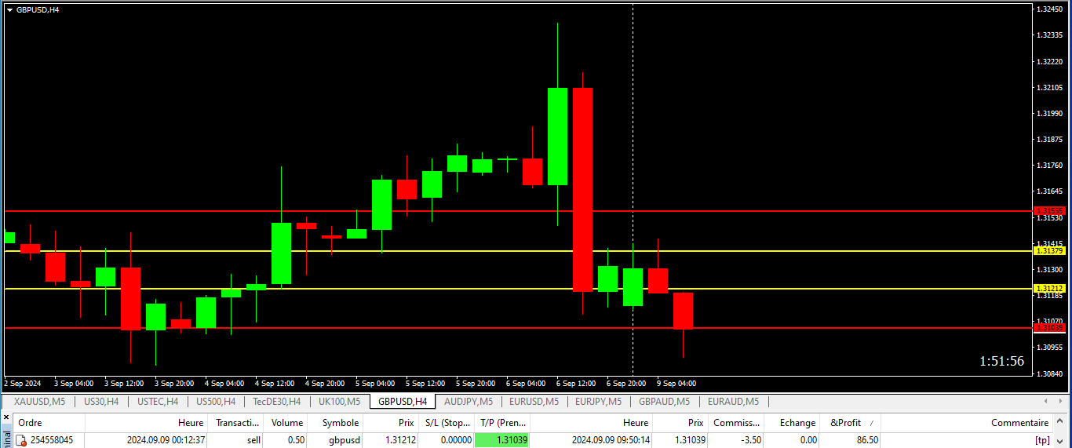
Task: Click the -3.50 commission cell
Action: pos(751,441)
